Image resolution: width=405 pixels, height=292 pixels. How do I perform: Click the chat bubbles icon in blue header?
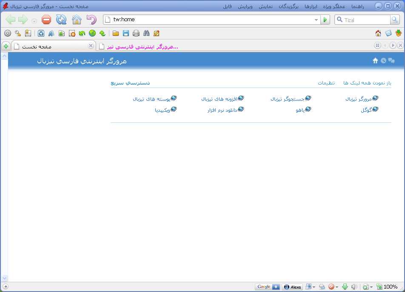[x=391, y=61]
